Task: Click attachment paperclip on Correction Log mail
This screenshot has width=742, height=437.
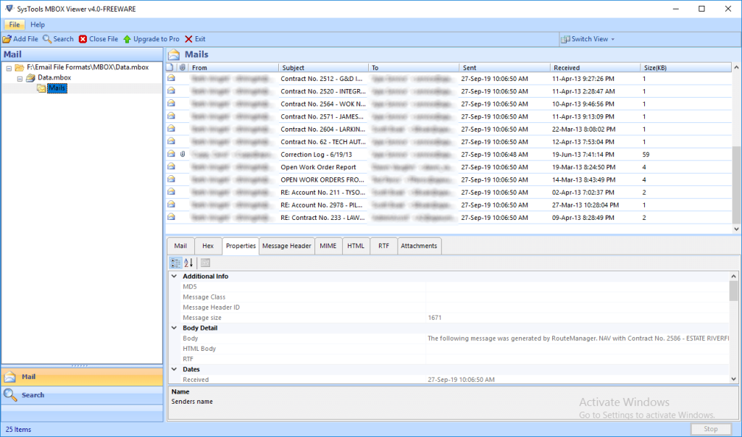Action: pyautogui.click(x=182, y=154)
